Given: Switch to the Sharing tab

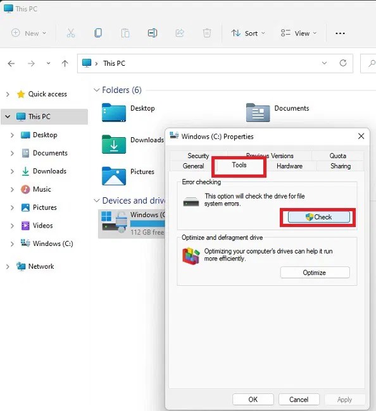Looking at the screenshot, I should pos(341,166).
